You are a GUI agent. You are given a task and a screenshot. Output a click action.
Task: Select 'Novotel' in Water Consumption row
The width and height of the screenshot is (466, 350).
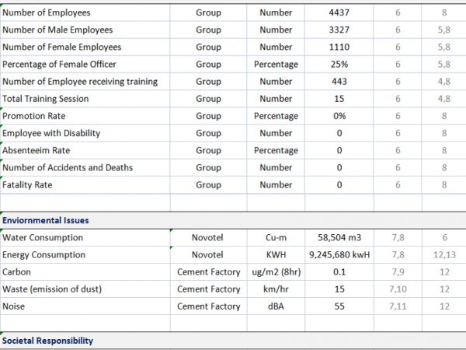(x=207, y=238)
